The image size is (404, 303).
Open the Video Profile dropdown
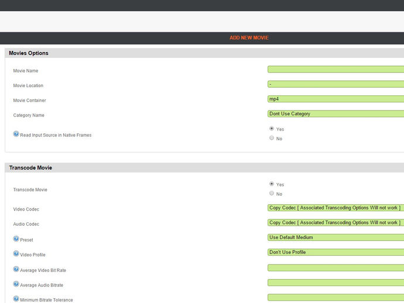pos(335,252)
